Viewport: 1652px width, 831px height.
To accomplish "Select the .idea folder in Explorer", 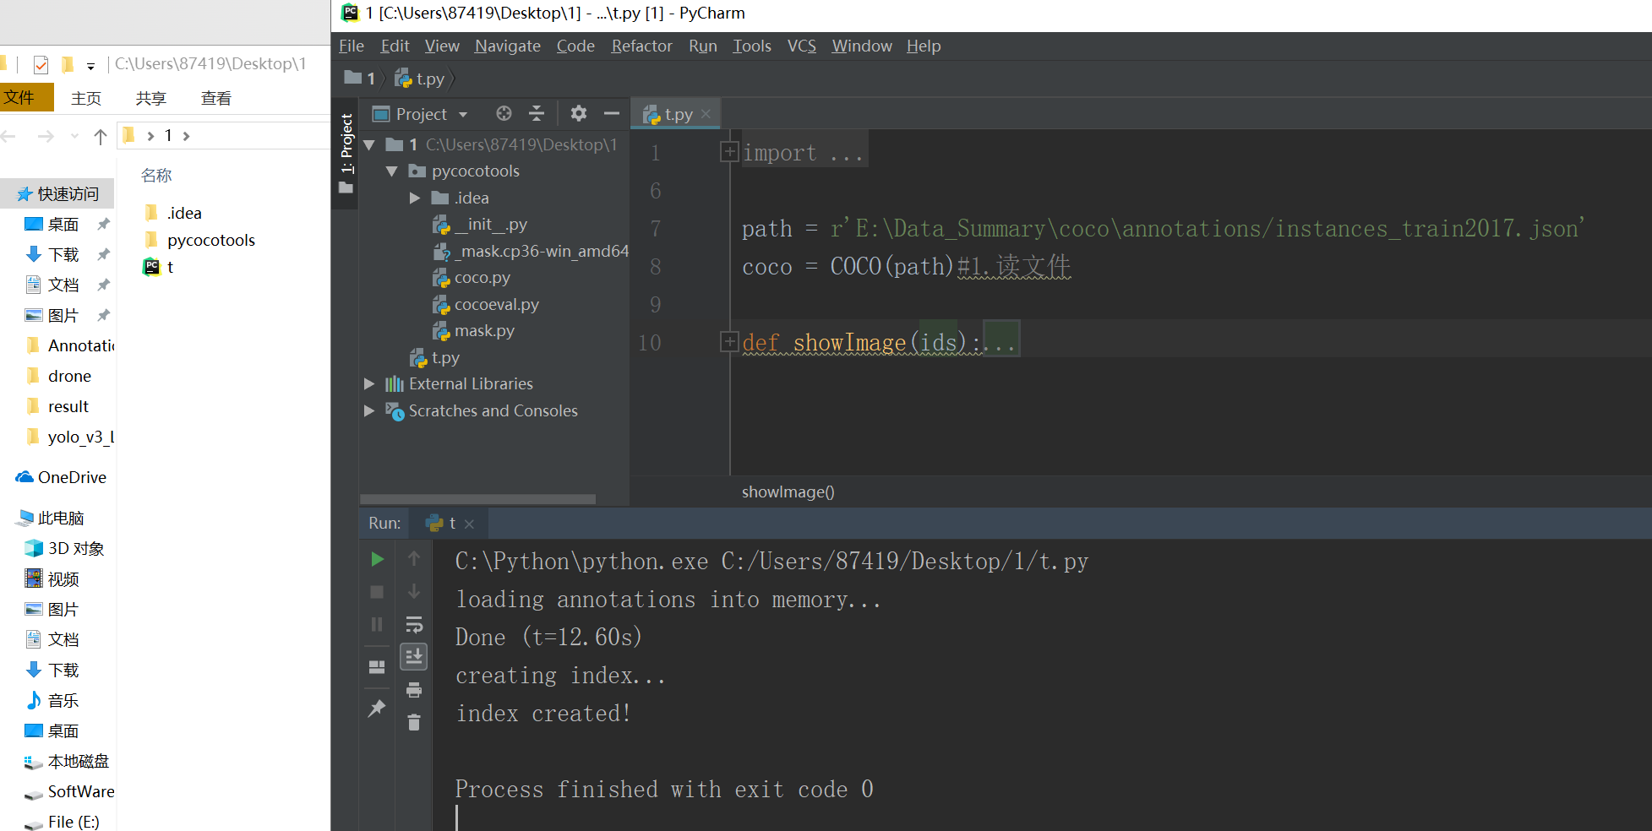I will pyautogui.click(x=174, y=214).
